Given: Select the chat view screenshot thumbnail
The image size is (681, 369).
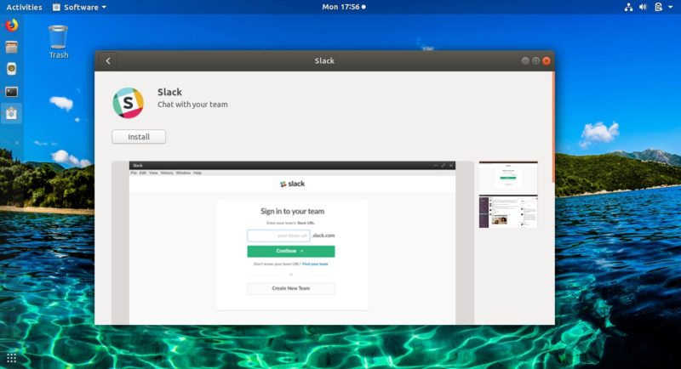Looking at the screenshot, I should pos(508,212).
